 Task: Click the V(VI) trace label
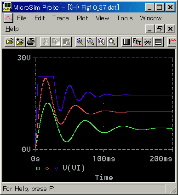74,168
